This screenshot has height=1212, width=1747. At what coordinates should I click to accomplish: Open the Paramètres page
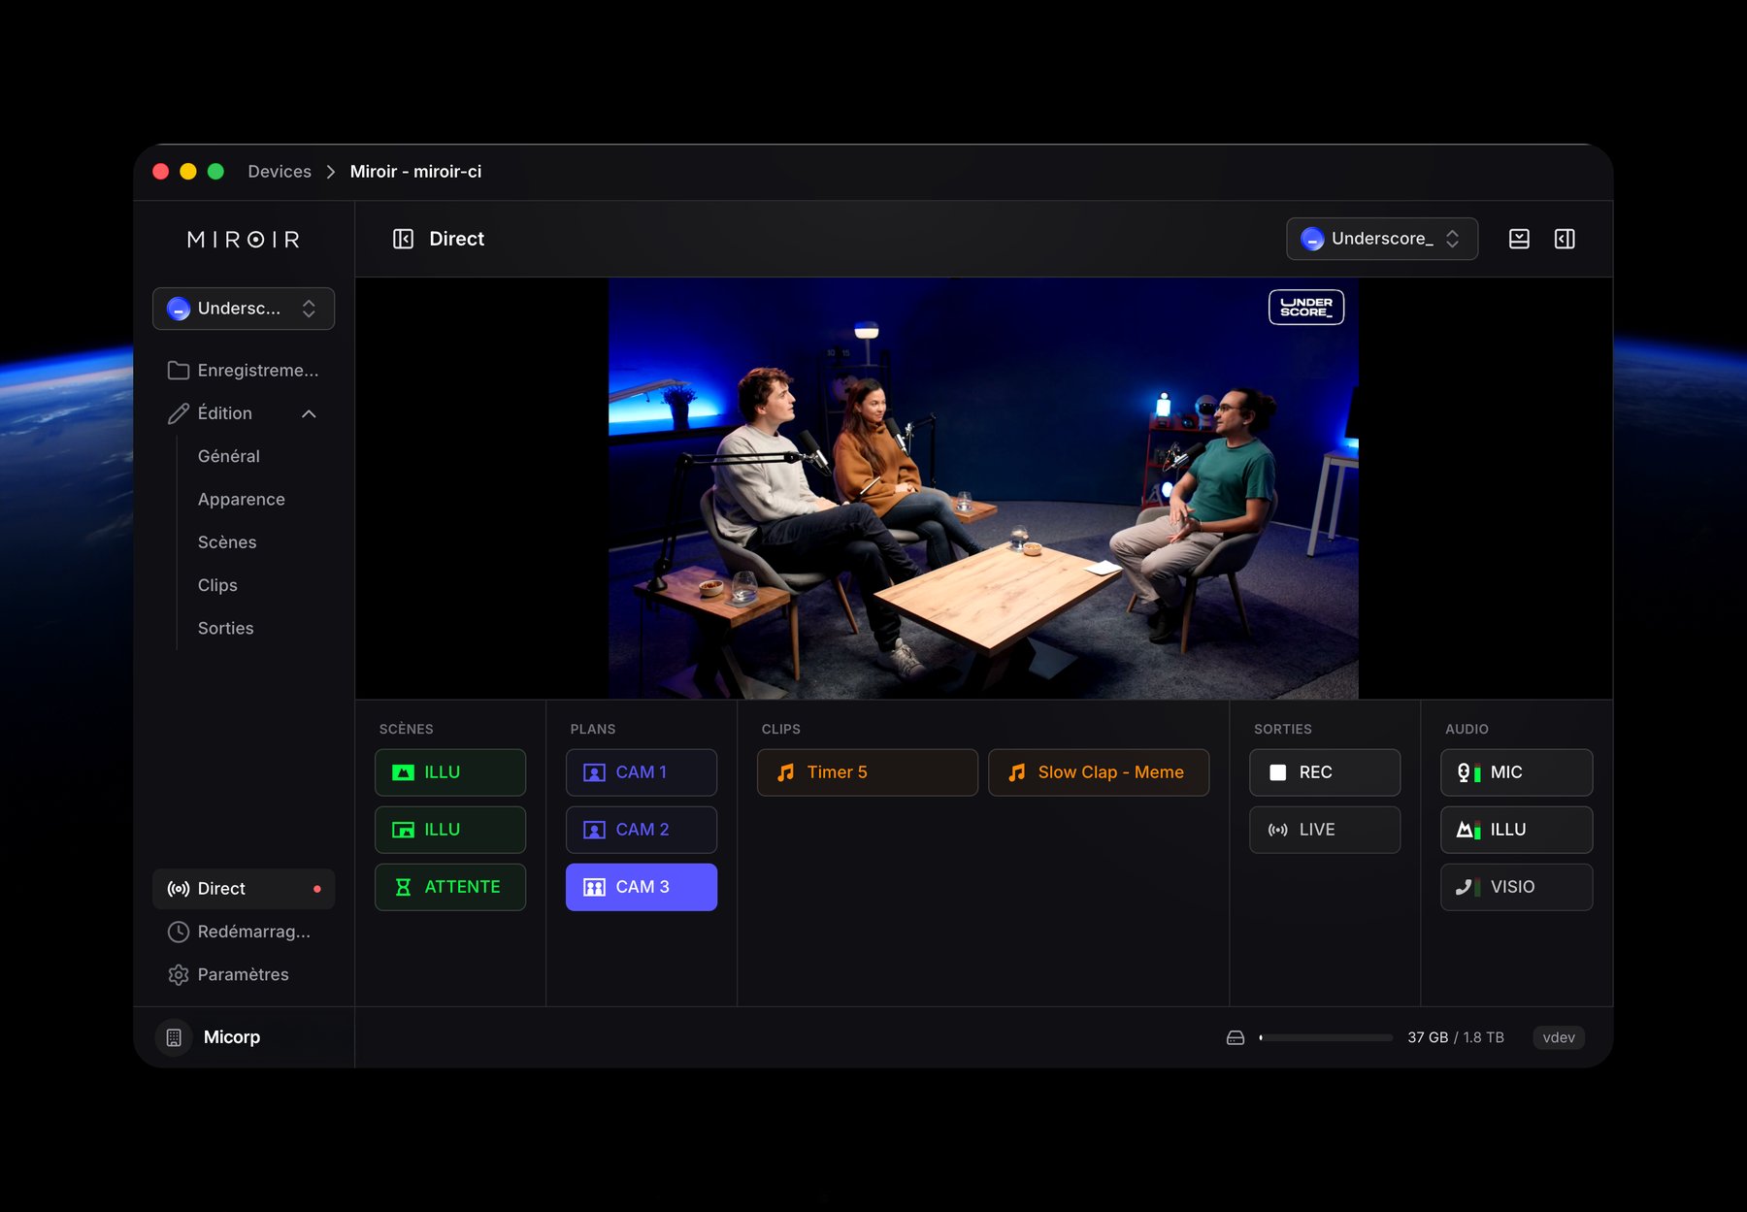click(x=242, y=974)
